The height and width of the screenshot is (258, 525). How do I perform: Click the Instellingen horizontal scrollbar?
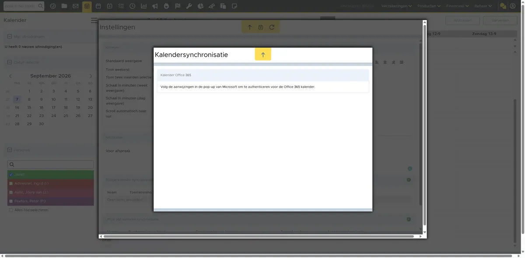click(x=259, y=237)
